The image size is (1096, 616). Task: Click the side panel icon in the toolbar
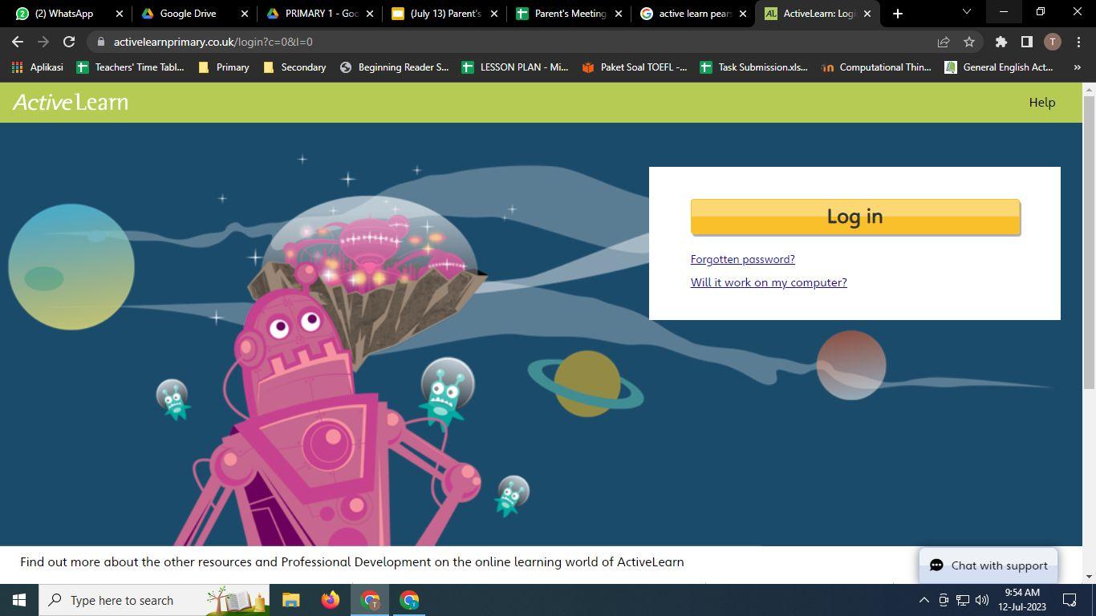pyautogui.click(x=1025, y=42)
